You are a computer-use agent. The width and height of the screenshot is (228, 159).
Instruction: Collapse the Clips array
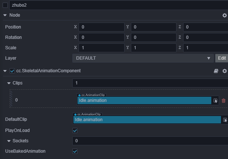point(9,83)
